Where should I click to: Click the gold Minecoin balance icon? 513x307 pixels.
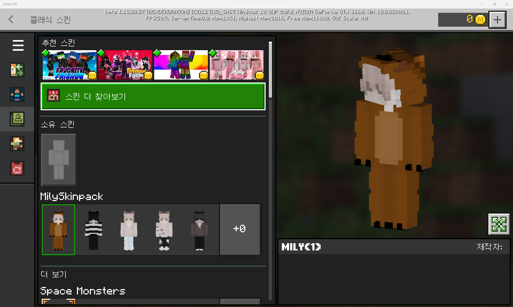click(480, 19)
